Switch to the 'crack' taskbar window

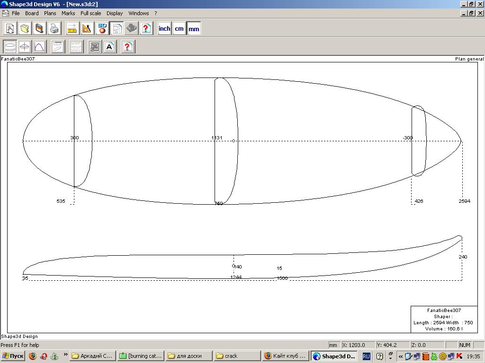tap(237, 356)
